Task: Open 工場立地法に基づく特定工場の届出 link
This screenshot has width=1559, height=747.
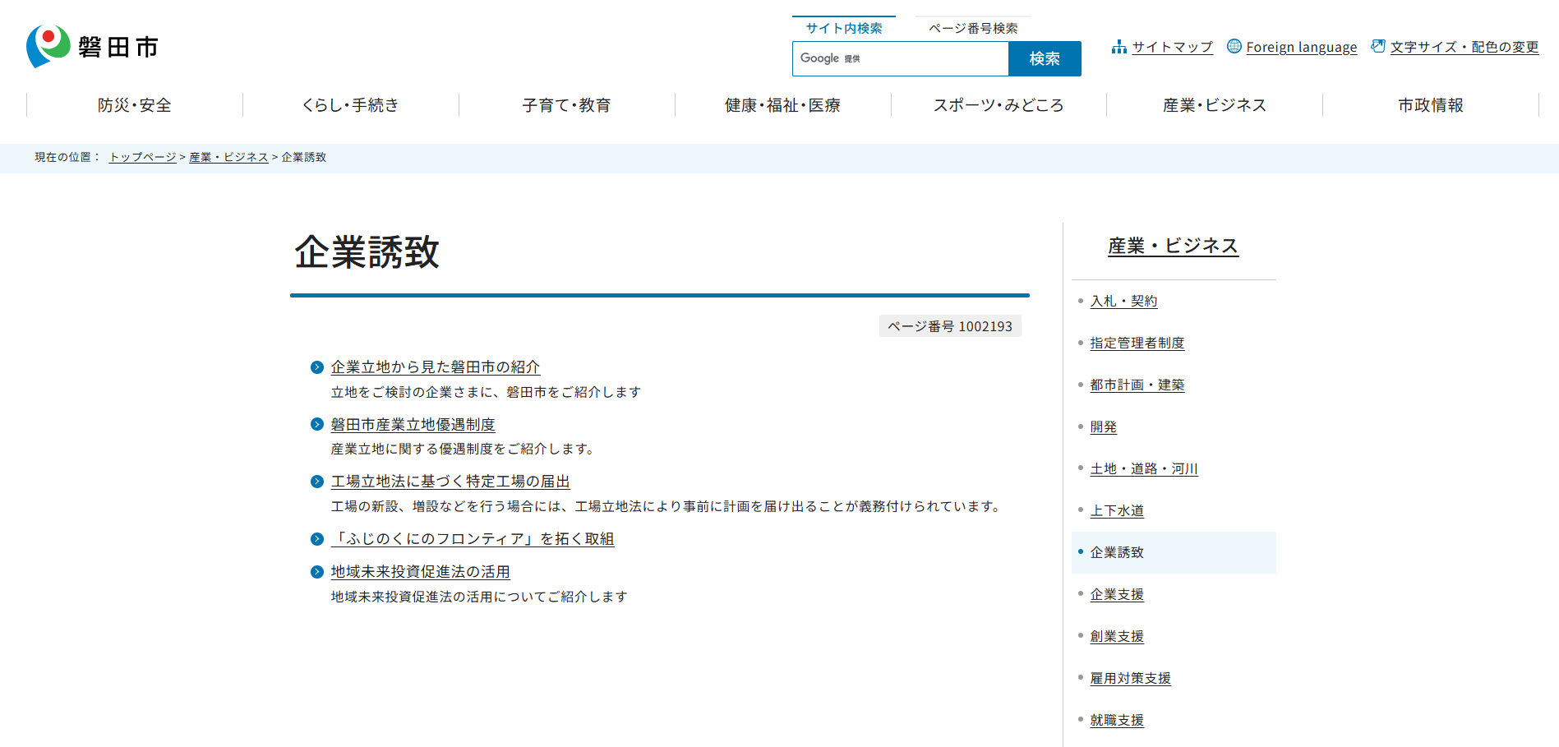Action: [x=450, y=482]
